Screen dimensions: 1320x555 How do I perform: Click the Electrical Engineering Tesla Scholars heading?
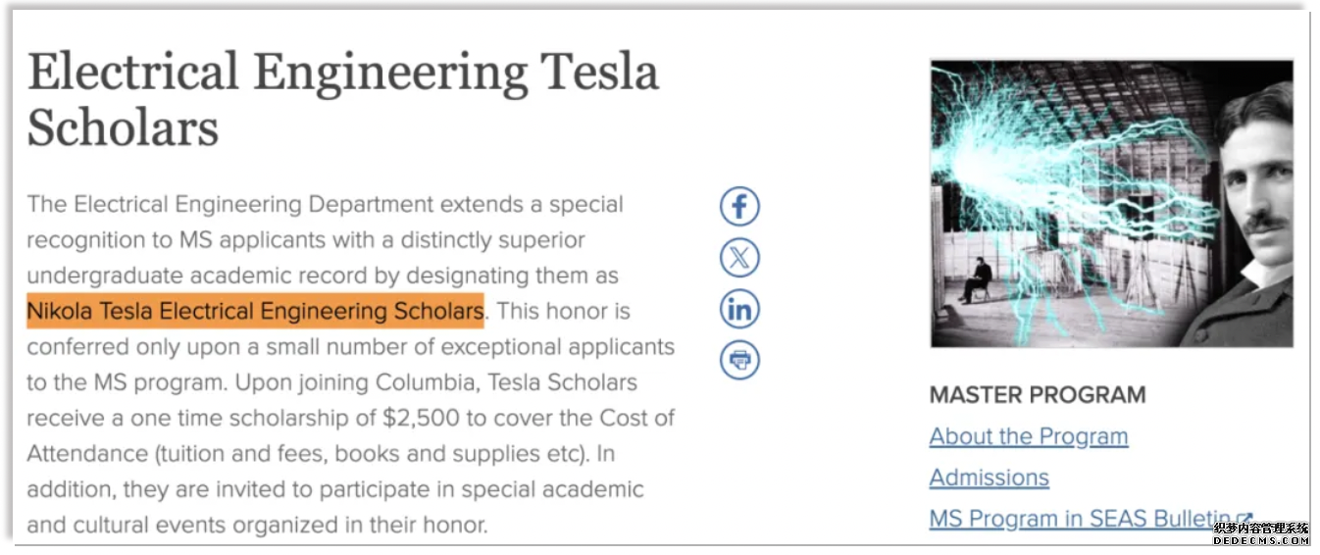[x=343, y=99]
